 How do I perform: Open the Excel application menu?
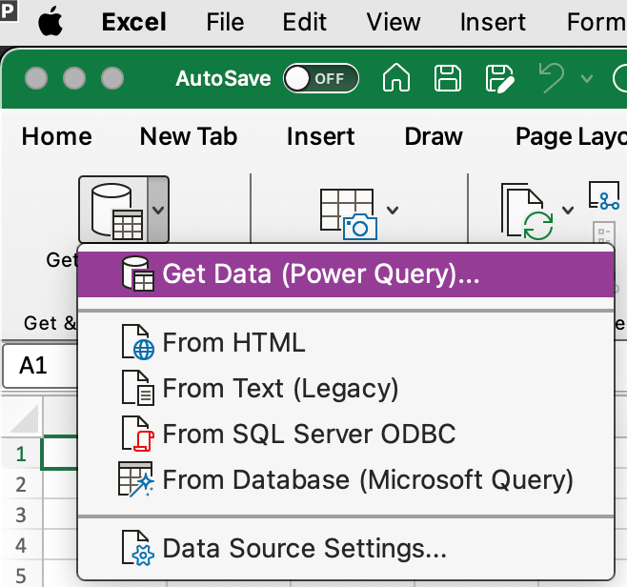[134, 22]
